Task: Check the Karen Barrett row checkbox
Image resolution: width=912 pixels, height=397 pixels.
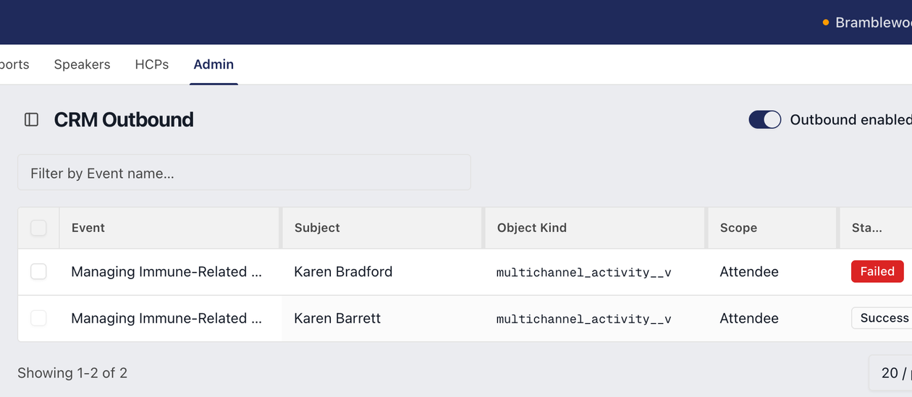Action: [x=38, y=318]
